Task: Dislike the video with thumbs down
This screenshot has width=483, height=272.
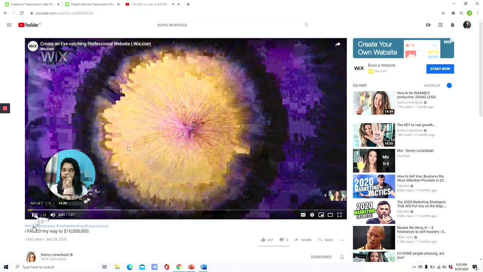Action: pyautogui.click(x=281, y=240)
